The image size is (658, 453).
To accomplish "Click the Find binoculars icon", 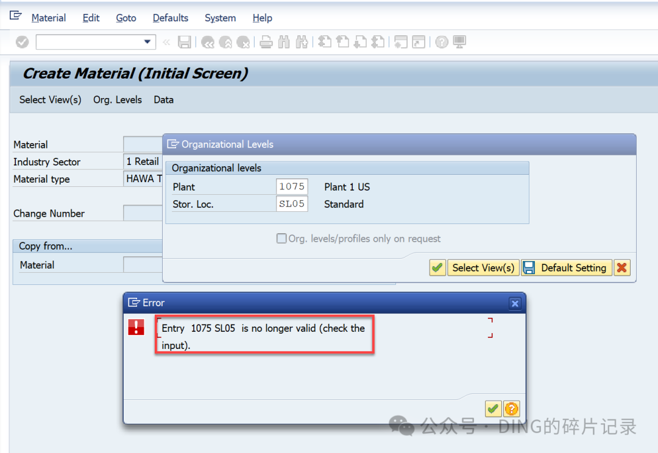I will [284, 42].
